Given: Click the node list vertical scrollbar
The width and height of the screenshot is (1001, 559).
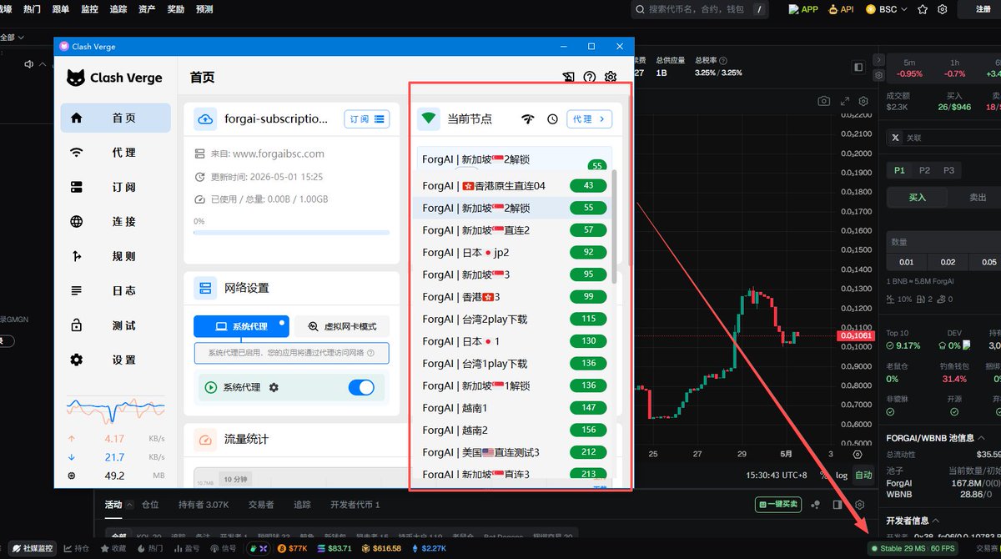Looking at the screenshot, I should point(615,227).
